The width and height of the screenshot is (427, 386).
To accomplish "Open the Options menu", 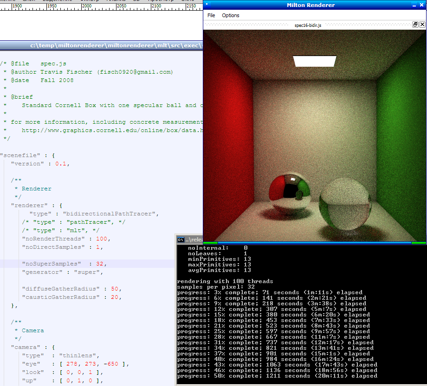I will [230, 15].
